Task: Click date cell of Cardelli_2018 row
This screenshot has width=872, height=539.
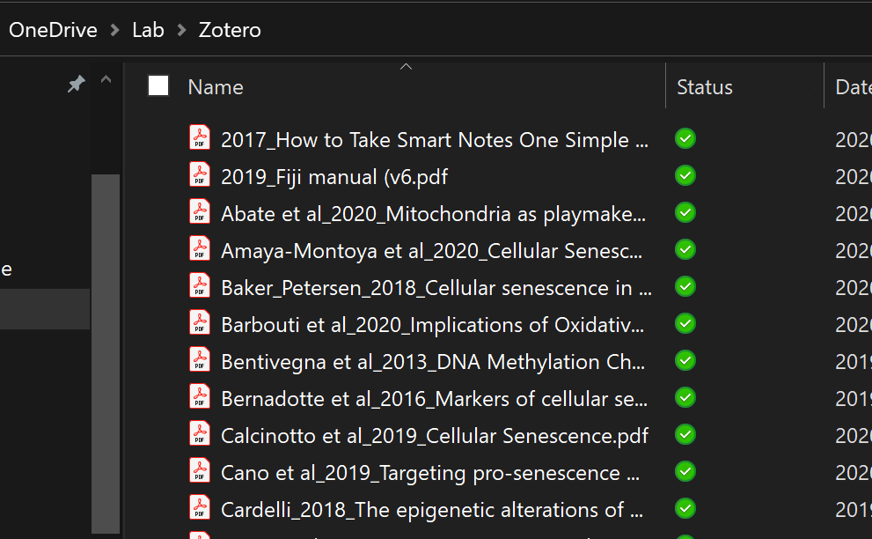Action: pyautogui.click(x=854, y=510)
